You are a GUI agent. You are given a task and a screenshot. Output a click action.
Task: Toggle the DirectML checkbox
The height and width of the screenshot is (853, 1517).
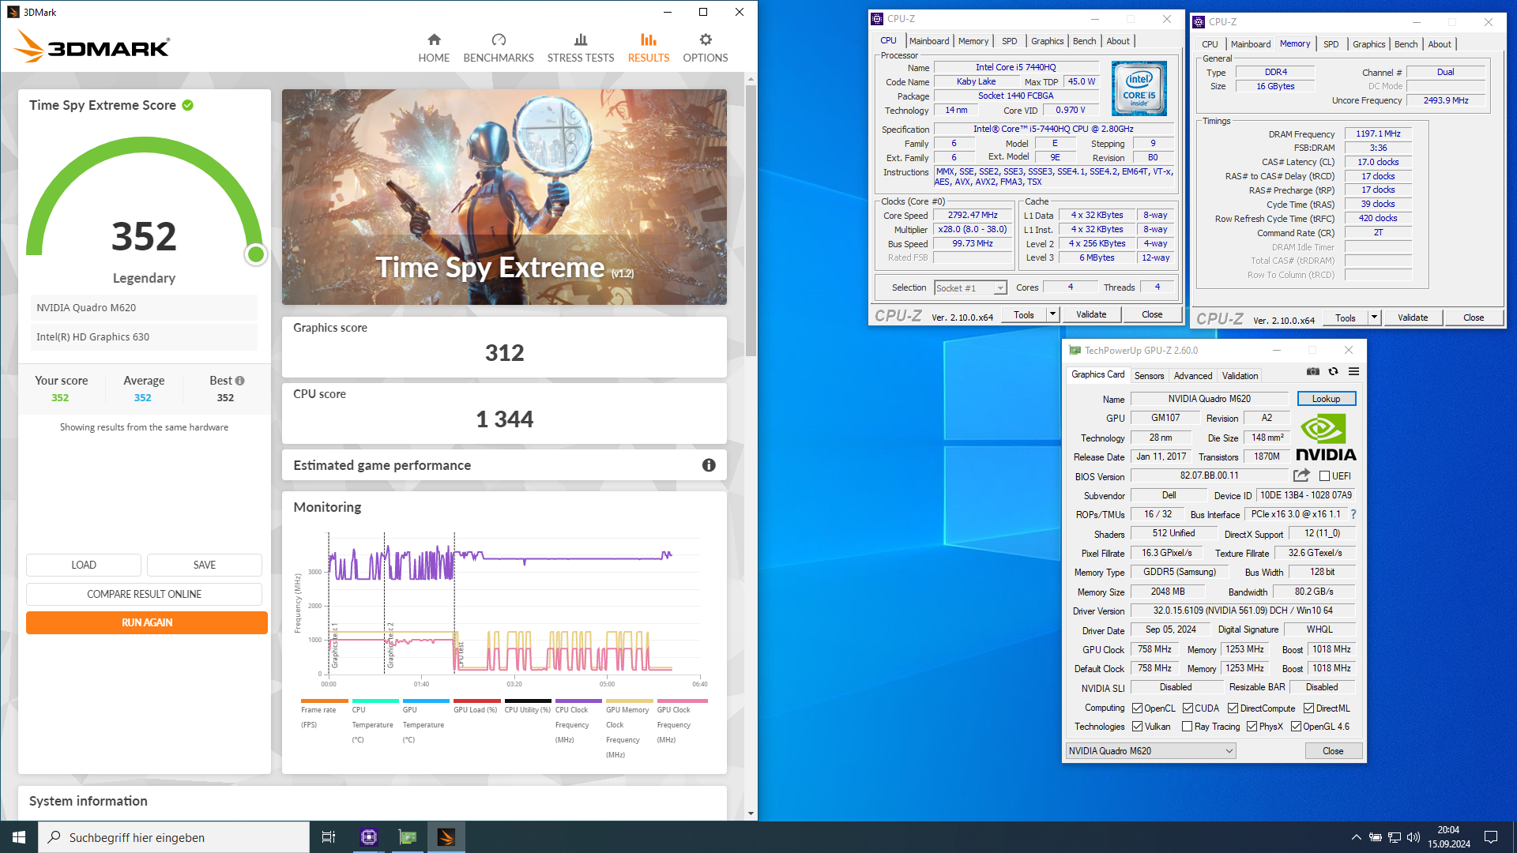[1309, 708]
